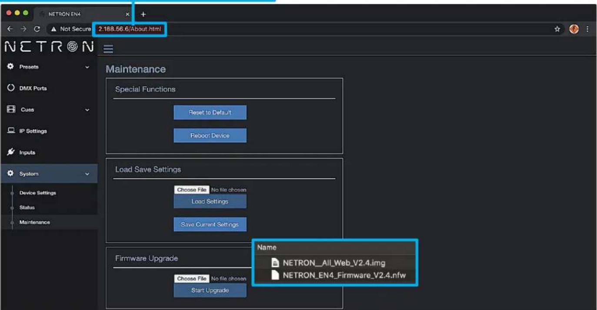Viewport: 597px width, 310px height.
Task: Click Choose File in Load Save Settings
Action: 192,190
